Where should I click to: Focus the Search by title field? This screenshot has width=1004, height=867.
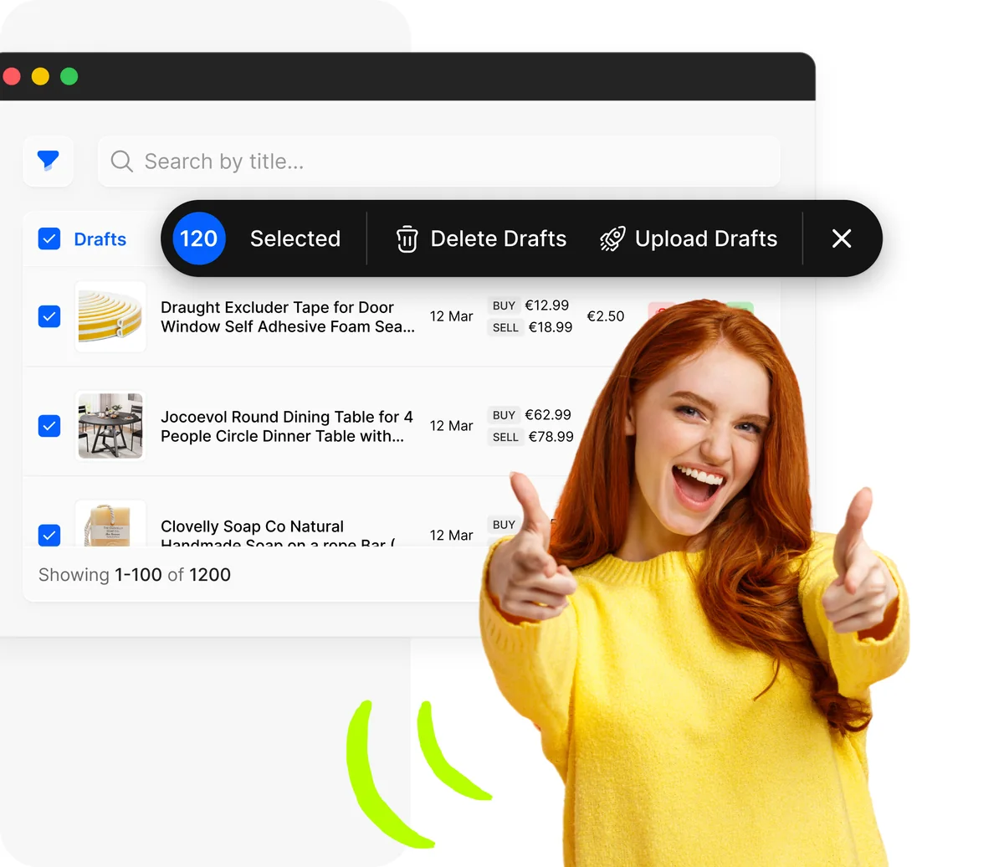tap(439, 162)
